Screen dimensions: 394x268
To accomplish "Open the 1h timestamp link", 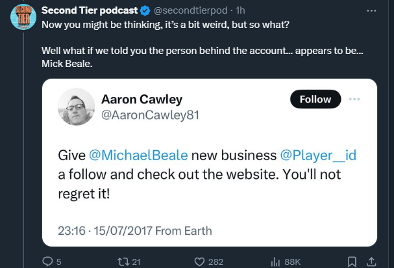I will pyautogui.click(x=240, y=10).
